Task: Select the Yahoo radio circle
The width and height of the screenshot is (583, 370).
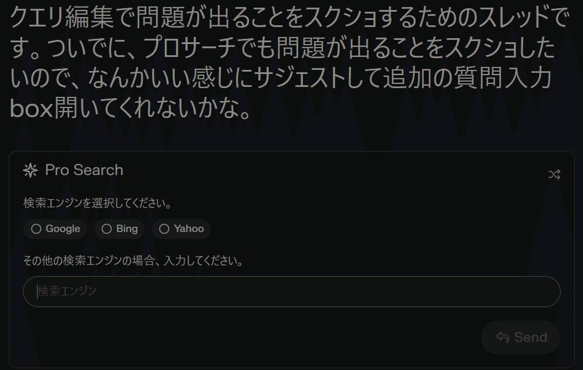Action: click(164, 228)
